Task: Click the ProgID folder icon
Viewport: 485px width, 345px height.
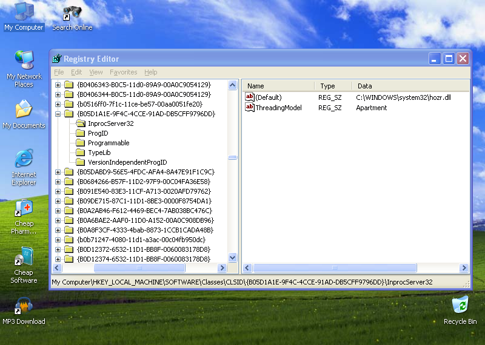Action: pos(81,133)
